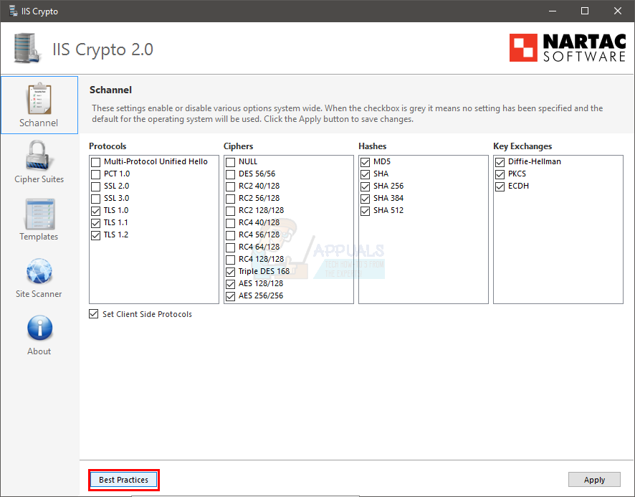Enable RC4 56/128 cipher
635x497 pixels.
pos(231,235)
